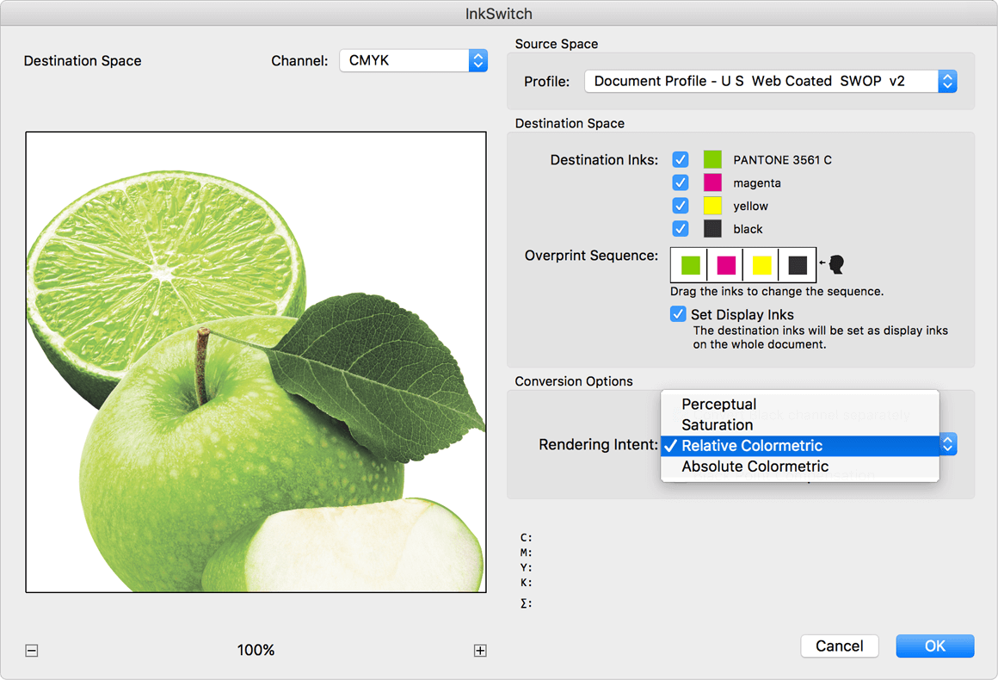
Task: Click the Cancel button
Action: (839, 646)
